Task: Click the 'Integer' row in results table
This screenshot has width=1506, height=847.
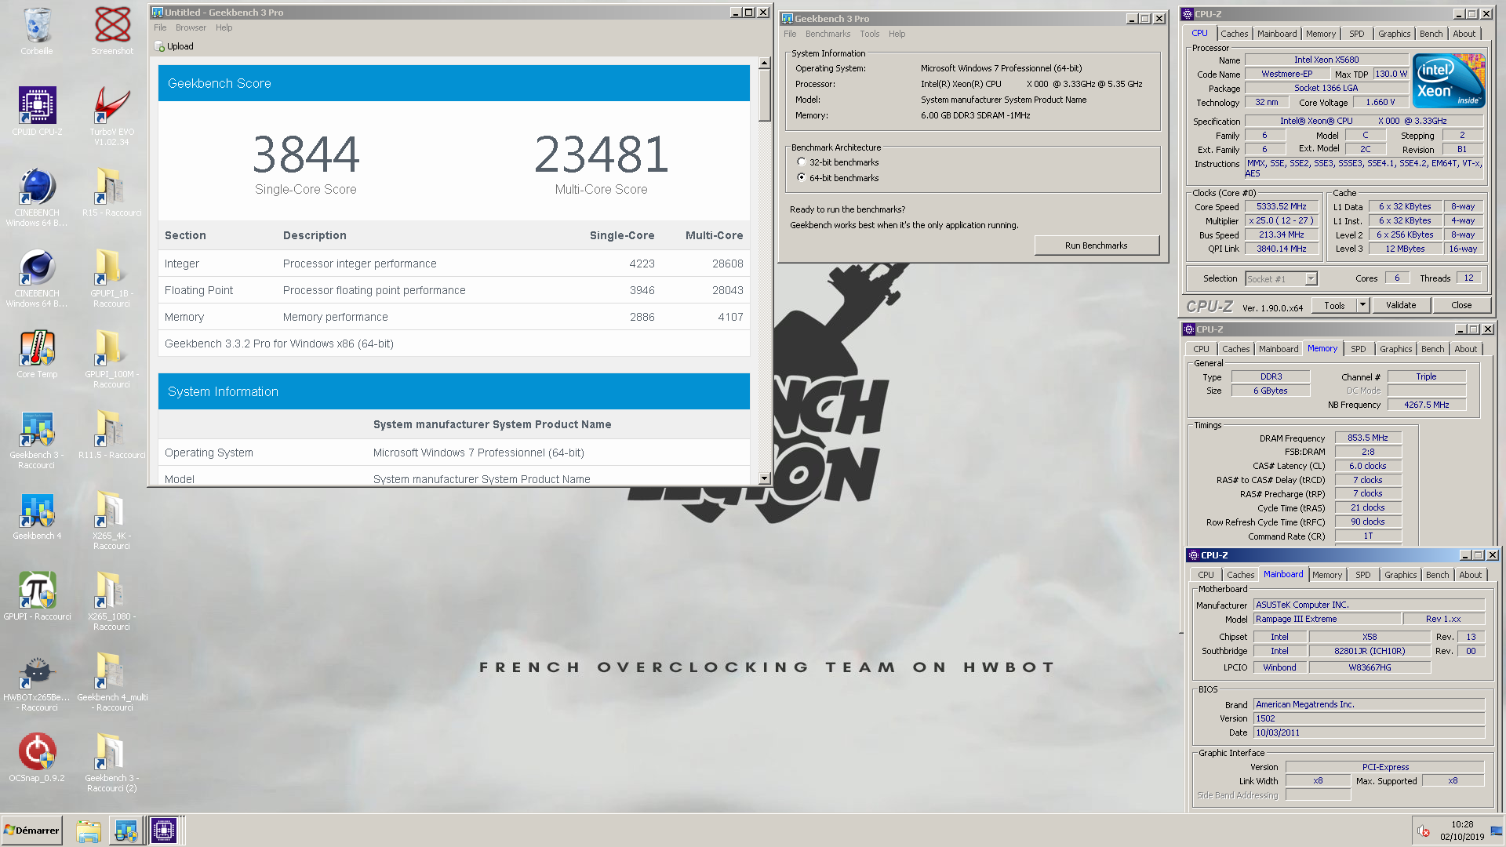Action: (453, 264)
